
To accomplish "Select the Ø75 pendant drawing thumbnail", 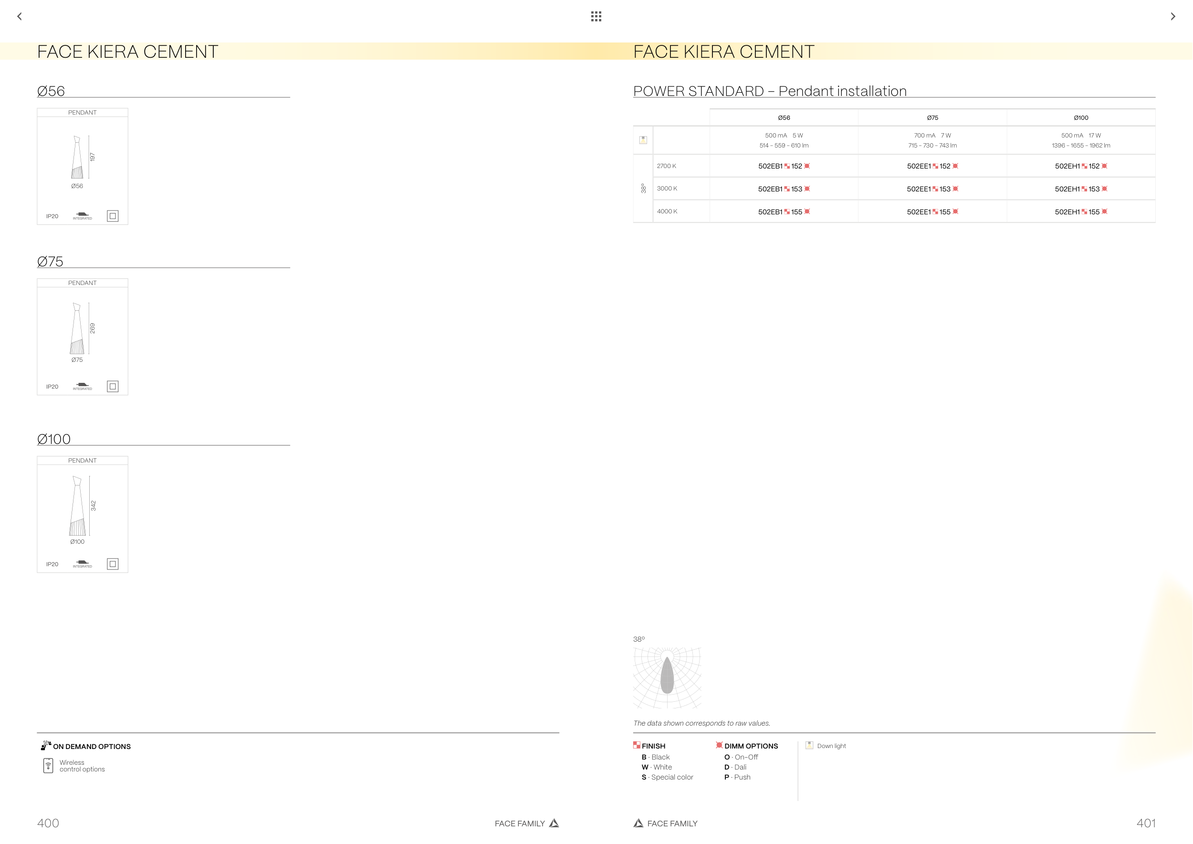I will tap(77, 328).
